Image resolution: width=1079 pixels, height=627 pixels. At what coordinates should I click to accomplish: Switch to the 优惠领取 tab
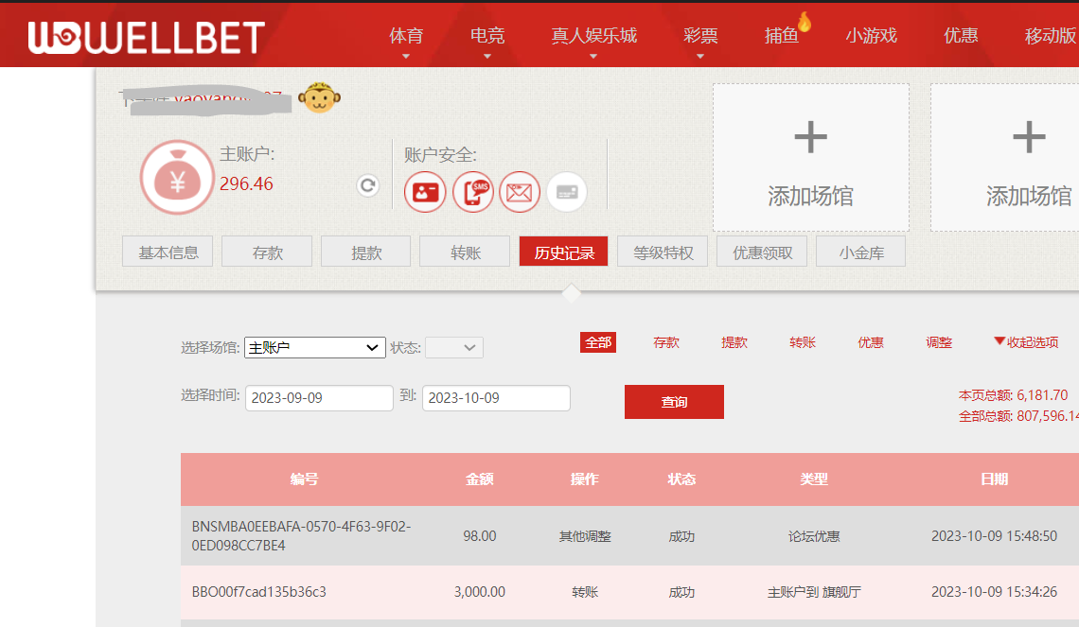763,252
